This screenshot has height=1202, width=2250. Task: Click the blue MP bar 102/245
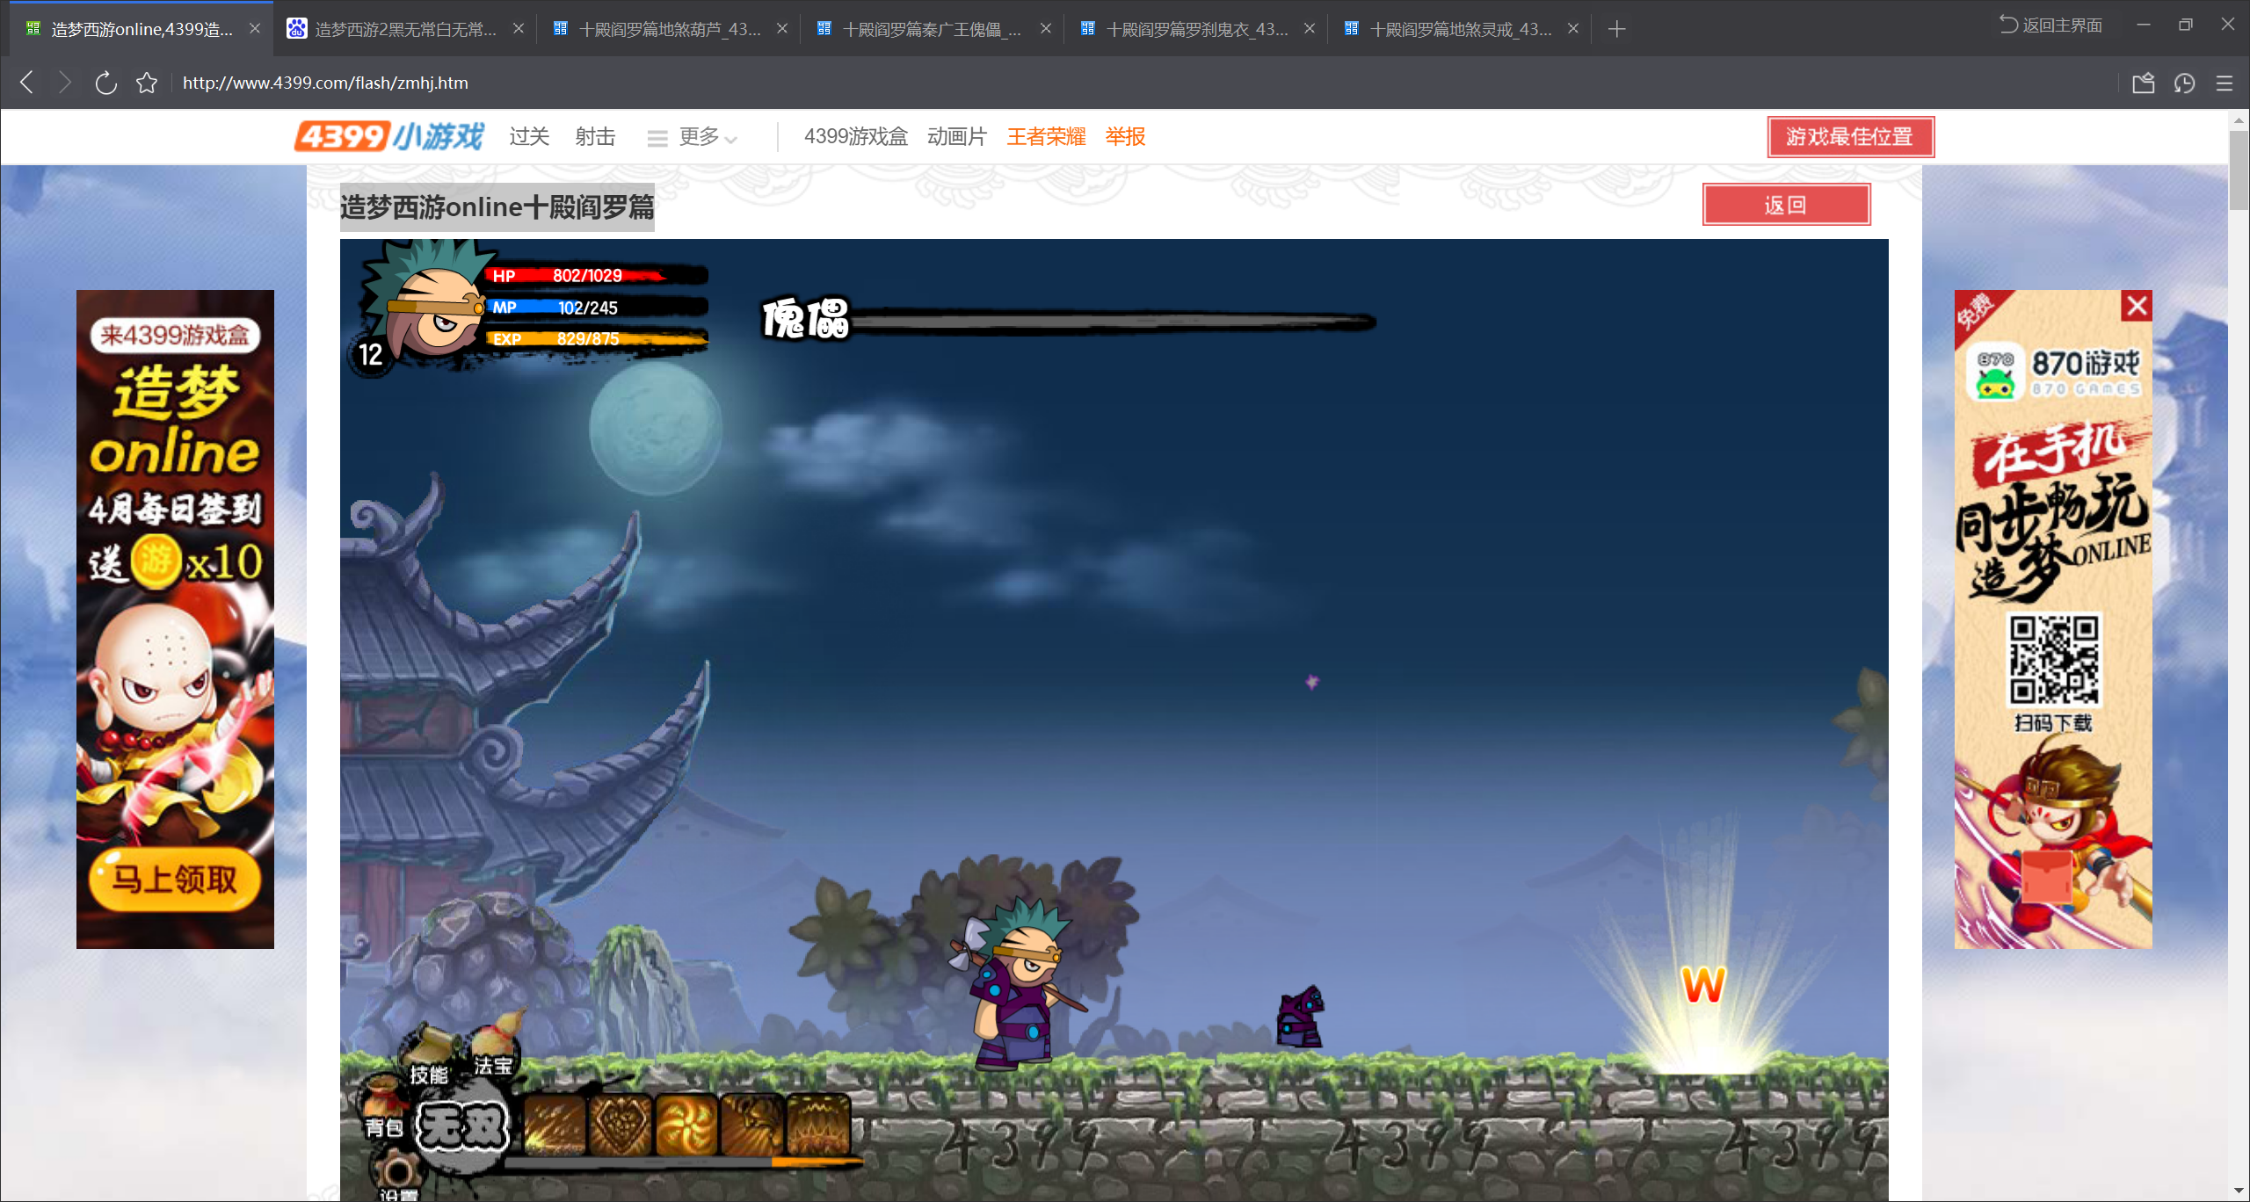coord(596,308)
